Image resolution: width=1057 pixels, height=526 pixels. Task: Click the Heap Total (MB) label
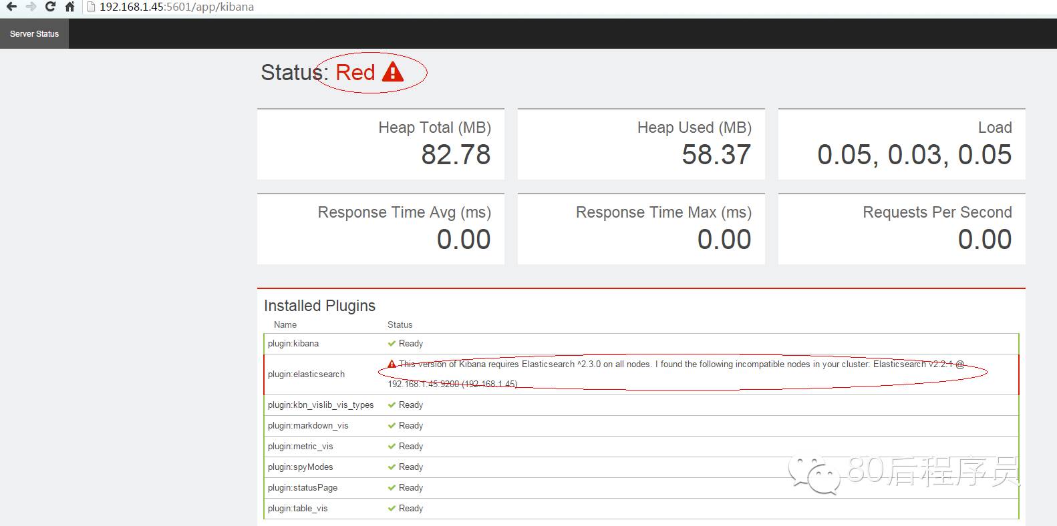pyautogui.click(x=434, y=127)
